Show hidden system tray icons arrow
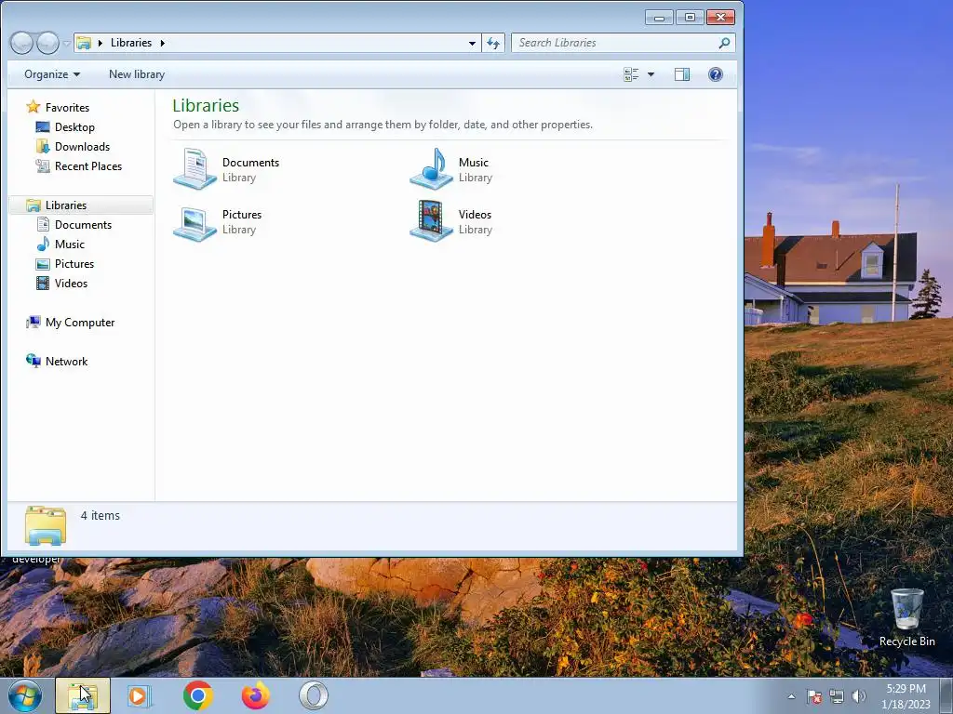 (791, 697)
